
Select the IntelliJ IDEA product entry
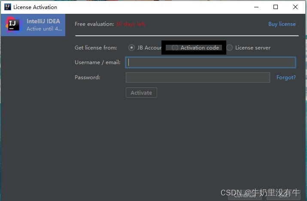point(33,25)
